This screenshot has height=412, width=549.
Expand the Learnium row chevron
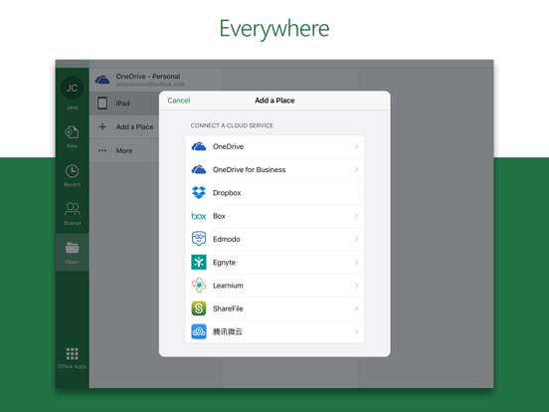point(356,286)
